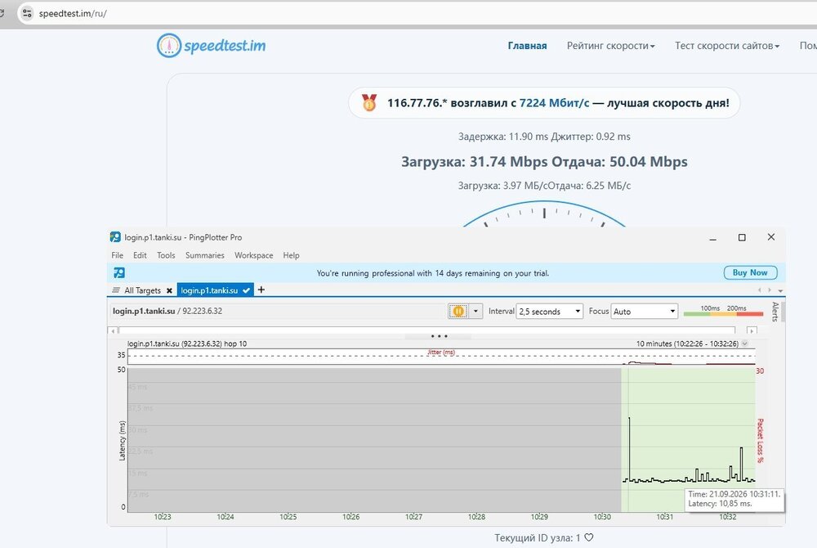Image resolution: width=817 pixels, height=548 pixels.
Task: Open the Help menu
Action: (292, 255)
